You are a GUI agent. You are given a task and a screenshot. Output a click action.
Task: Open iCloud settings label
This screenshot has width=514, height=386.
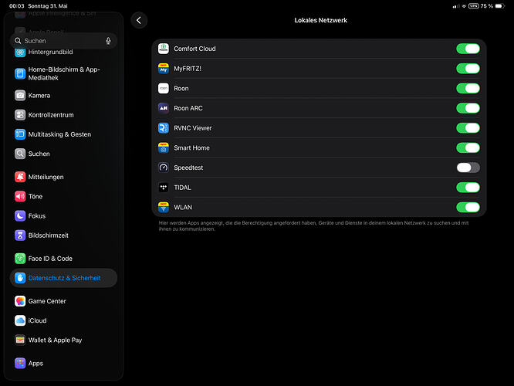coord(37,320)
